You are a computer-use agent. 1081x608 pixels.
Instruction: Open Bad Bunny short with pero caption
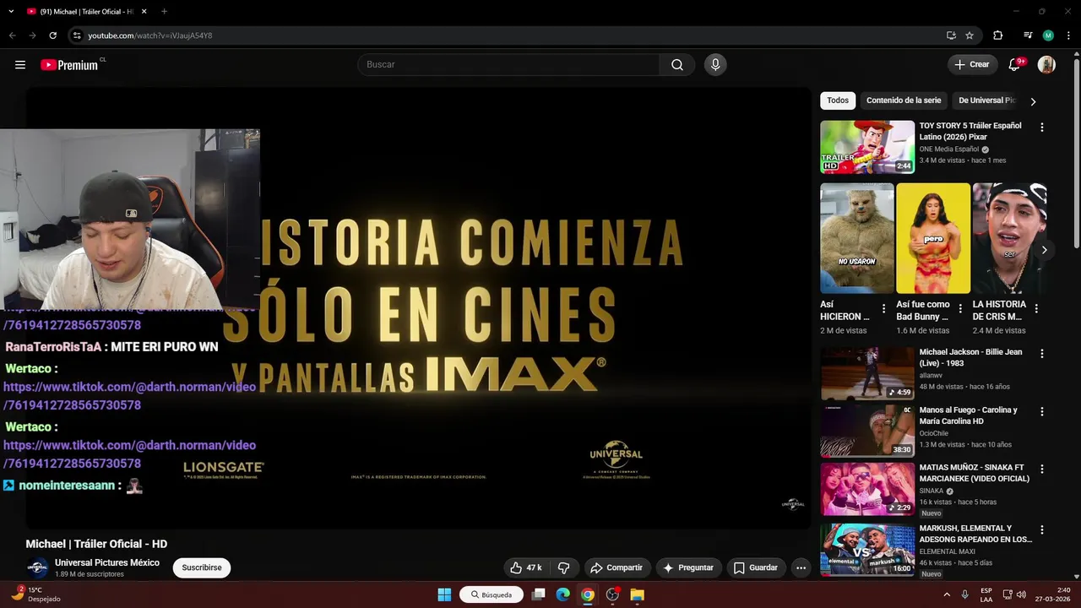click(933, 238)
